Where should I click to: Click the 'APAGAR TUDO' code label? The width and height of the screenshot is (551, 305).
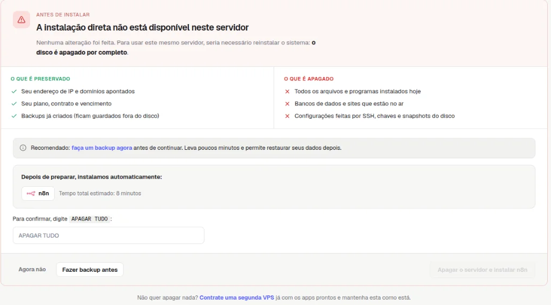[x=90, y=219]
